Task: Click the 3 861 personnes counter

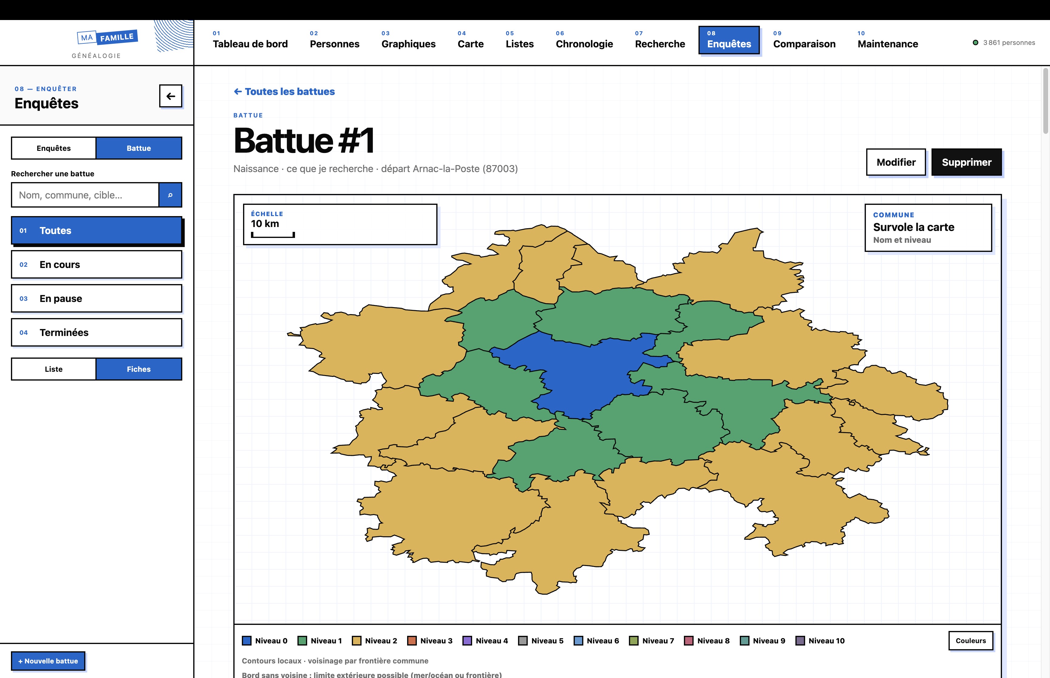Action: pos(1009,43)
